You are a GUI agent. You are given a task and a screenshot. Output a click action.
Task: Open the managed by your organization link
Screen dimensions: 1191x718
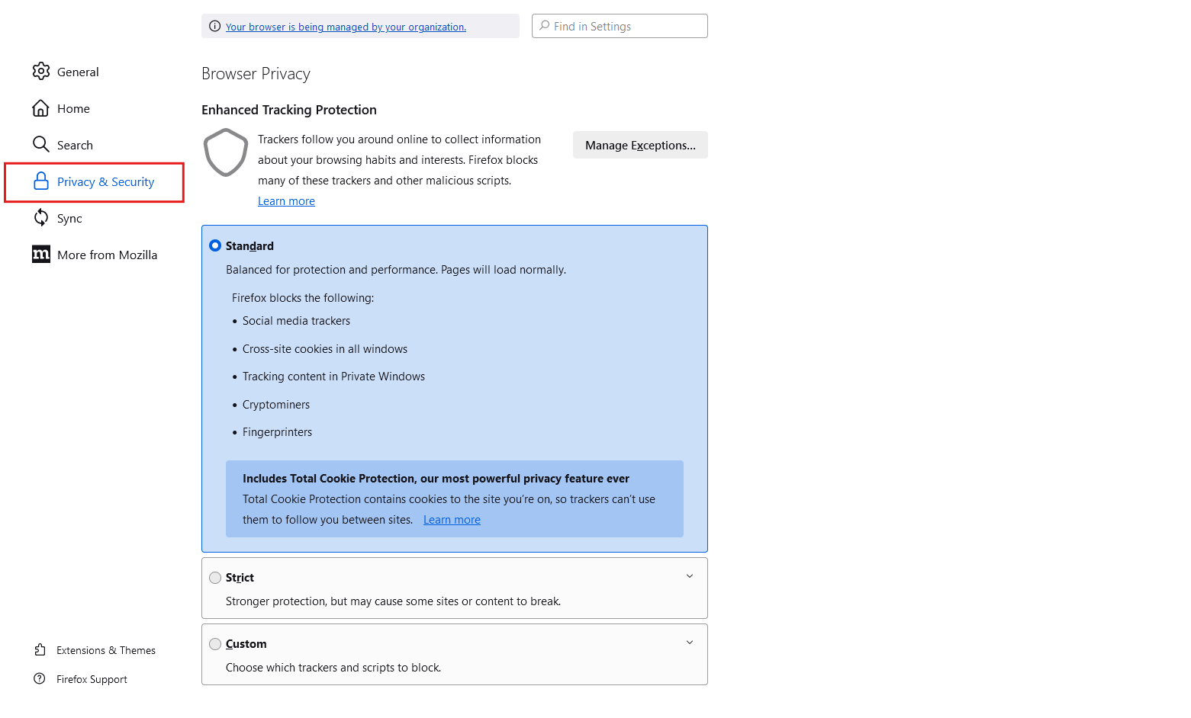(346, 27)
